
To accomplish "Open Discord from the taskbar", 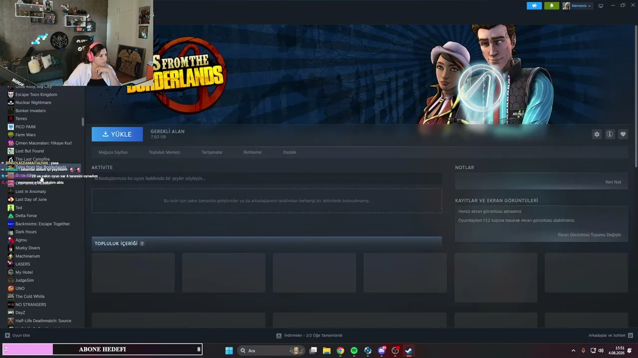I will click(382, 351).
